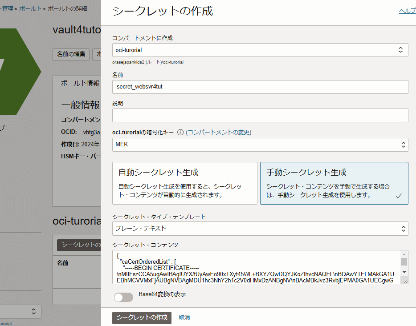416x326 pixels.
Task: Toggle the Base64変換の表示 switch
Action: tap(123, 297)
